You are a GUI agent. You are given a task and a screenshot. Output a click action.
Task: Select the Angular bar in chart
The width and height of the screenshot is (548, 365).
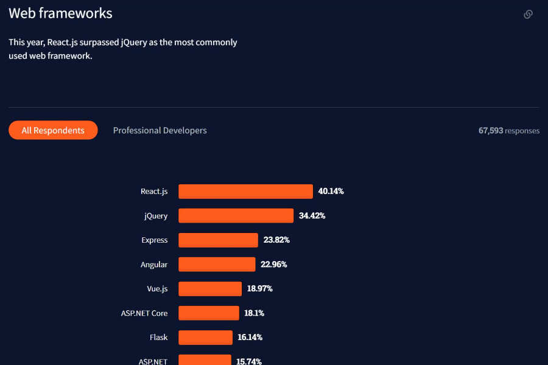point(217,265)
